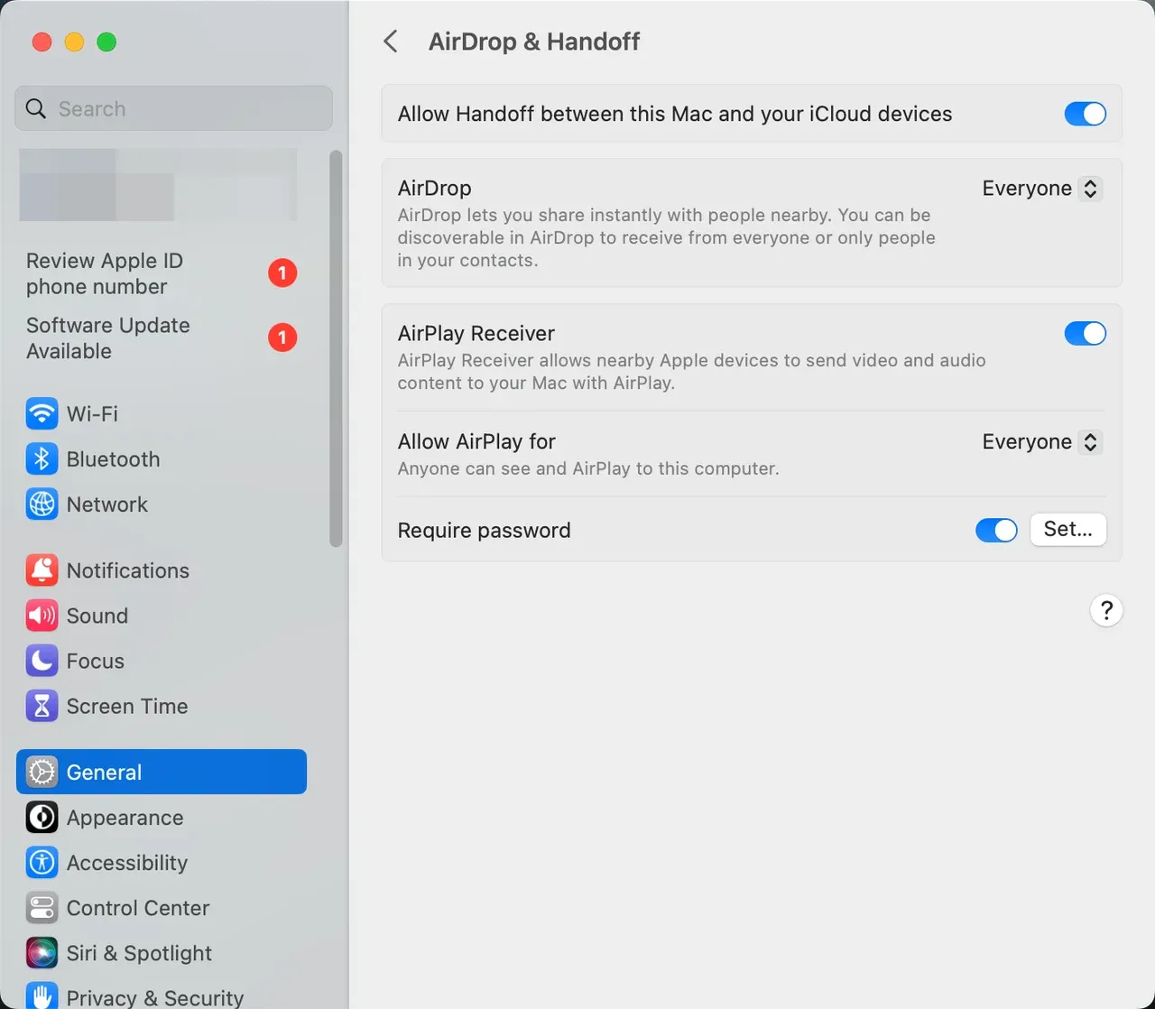Select Control Center label in sidebar

click(138, 908)
